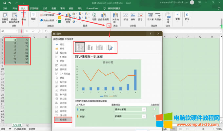Enable secondary axis for Series 1
This screenshot has height=131, width=223.
pyautogui.click(x=154, y=109)
